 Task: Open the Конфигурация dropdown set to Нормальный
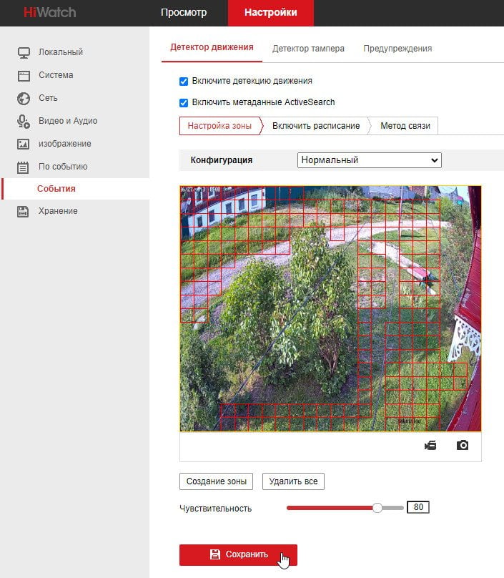tap(369, 160)
